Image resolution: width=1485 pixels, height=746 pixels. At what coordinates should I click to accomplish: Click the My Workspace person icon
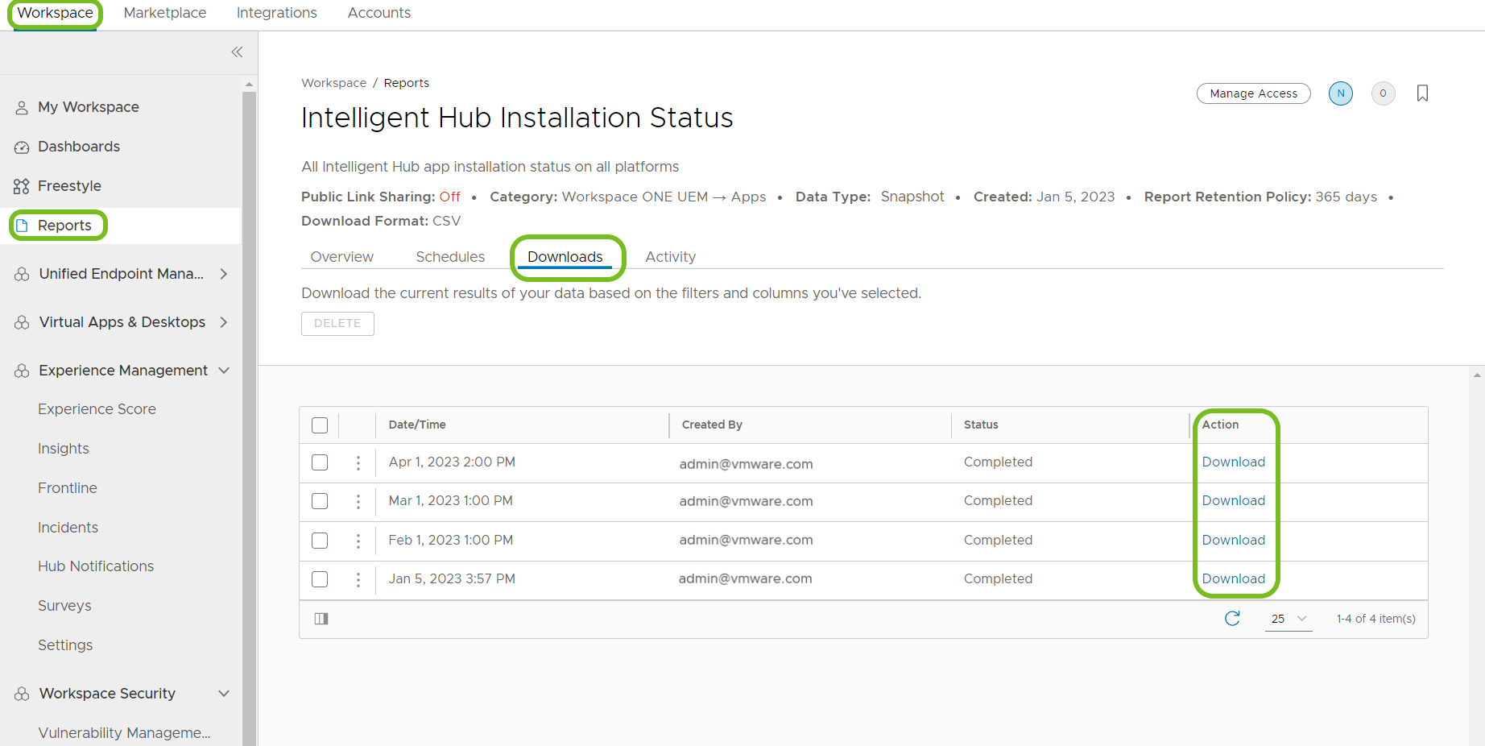coord(22,108)
